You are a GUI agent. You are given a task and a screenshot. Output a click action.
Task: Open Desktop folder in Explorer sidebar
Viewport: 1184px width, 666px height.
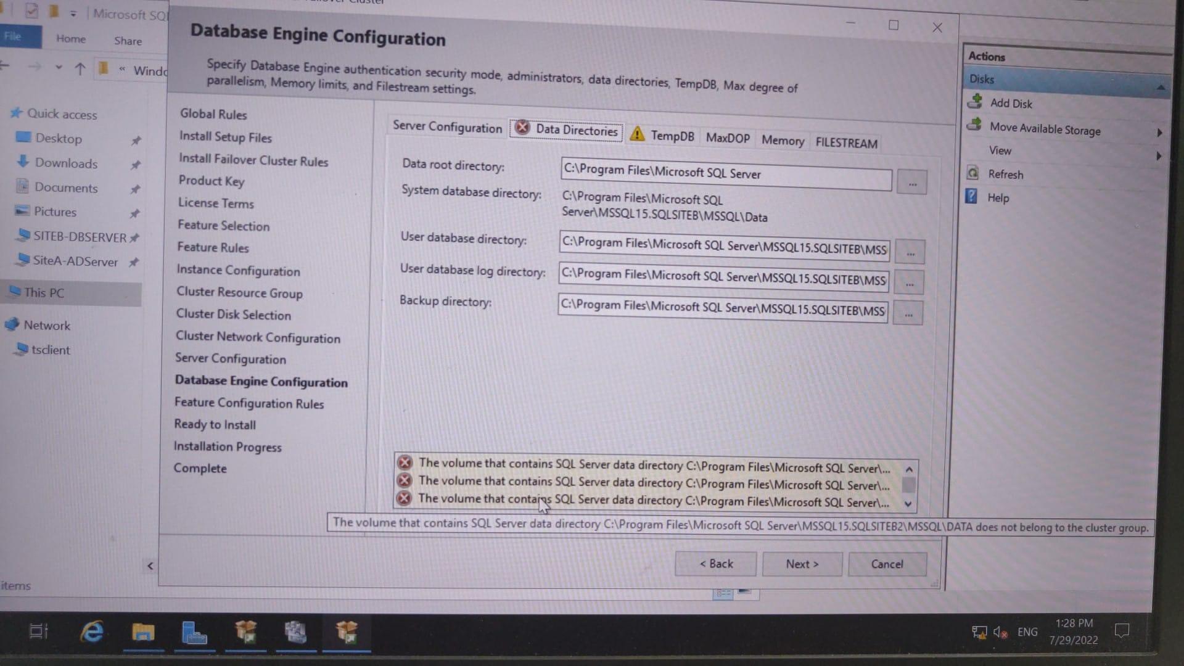click(x=58, y=139)
